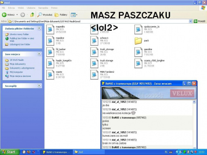Open the Widok menu
Image resolution: width=207 pixels, height=155 pixels.
click(21, 8)
